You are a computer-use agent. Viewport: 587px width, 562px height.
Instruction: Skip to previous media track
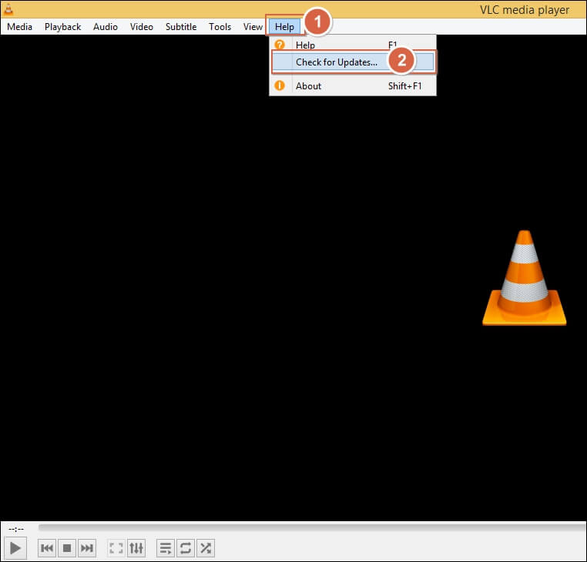point(47,548)
